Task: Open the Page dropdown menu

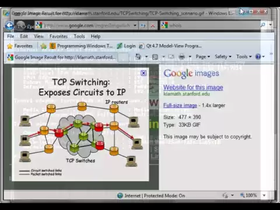Action: (203, 57)
